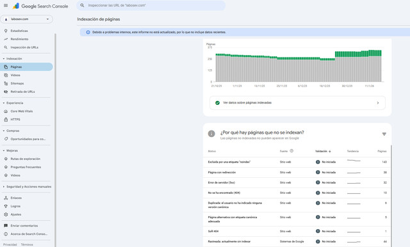410x247 pixels.
Task: Click the Core Web Vitals gauge icon
Action: point(6,111)
